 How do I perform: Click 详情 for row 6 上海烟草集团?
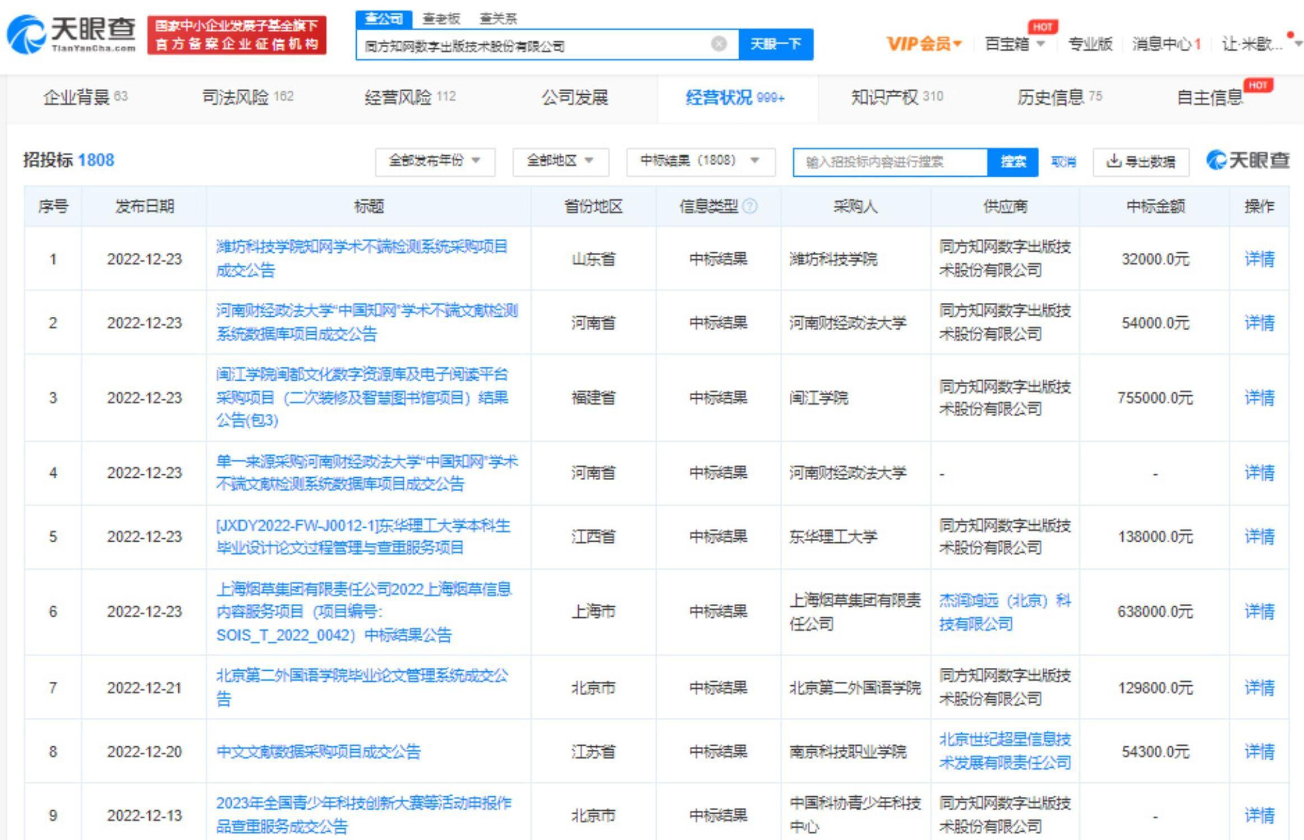point(1259,612)
